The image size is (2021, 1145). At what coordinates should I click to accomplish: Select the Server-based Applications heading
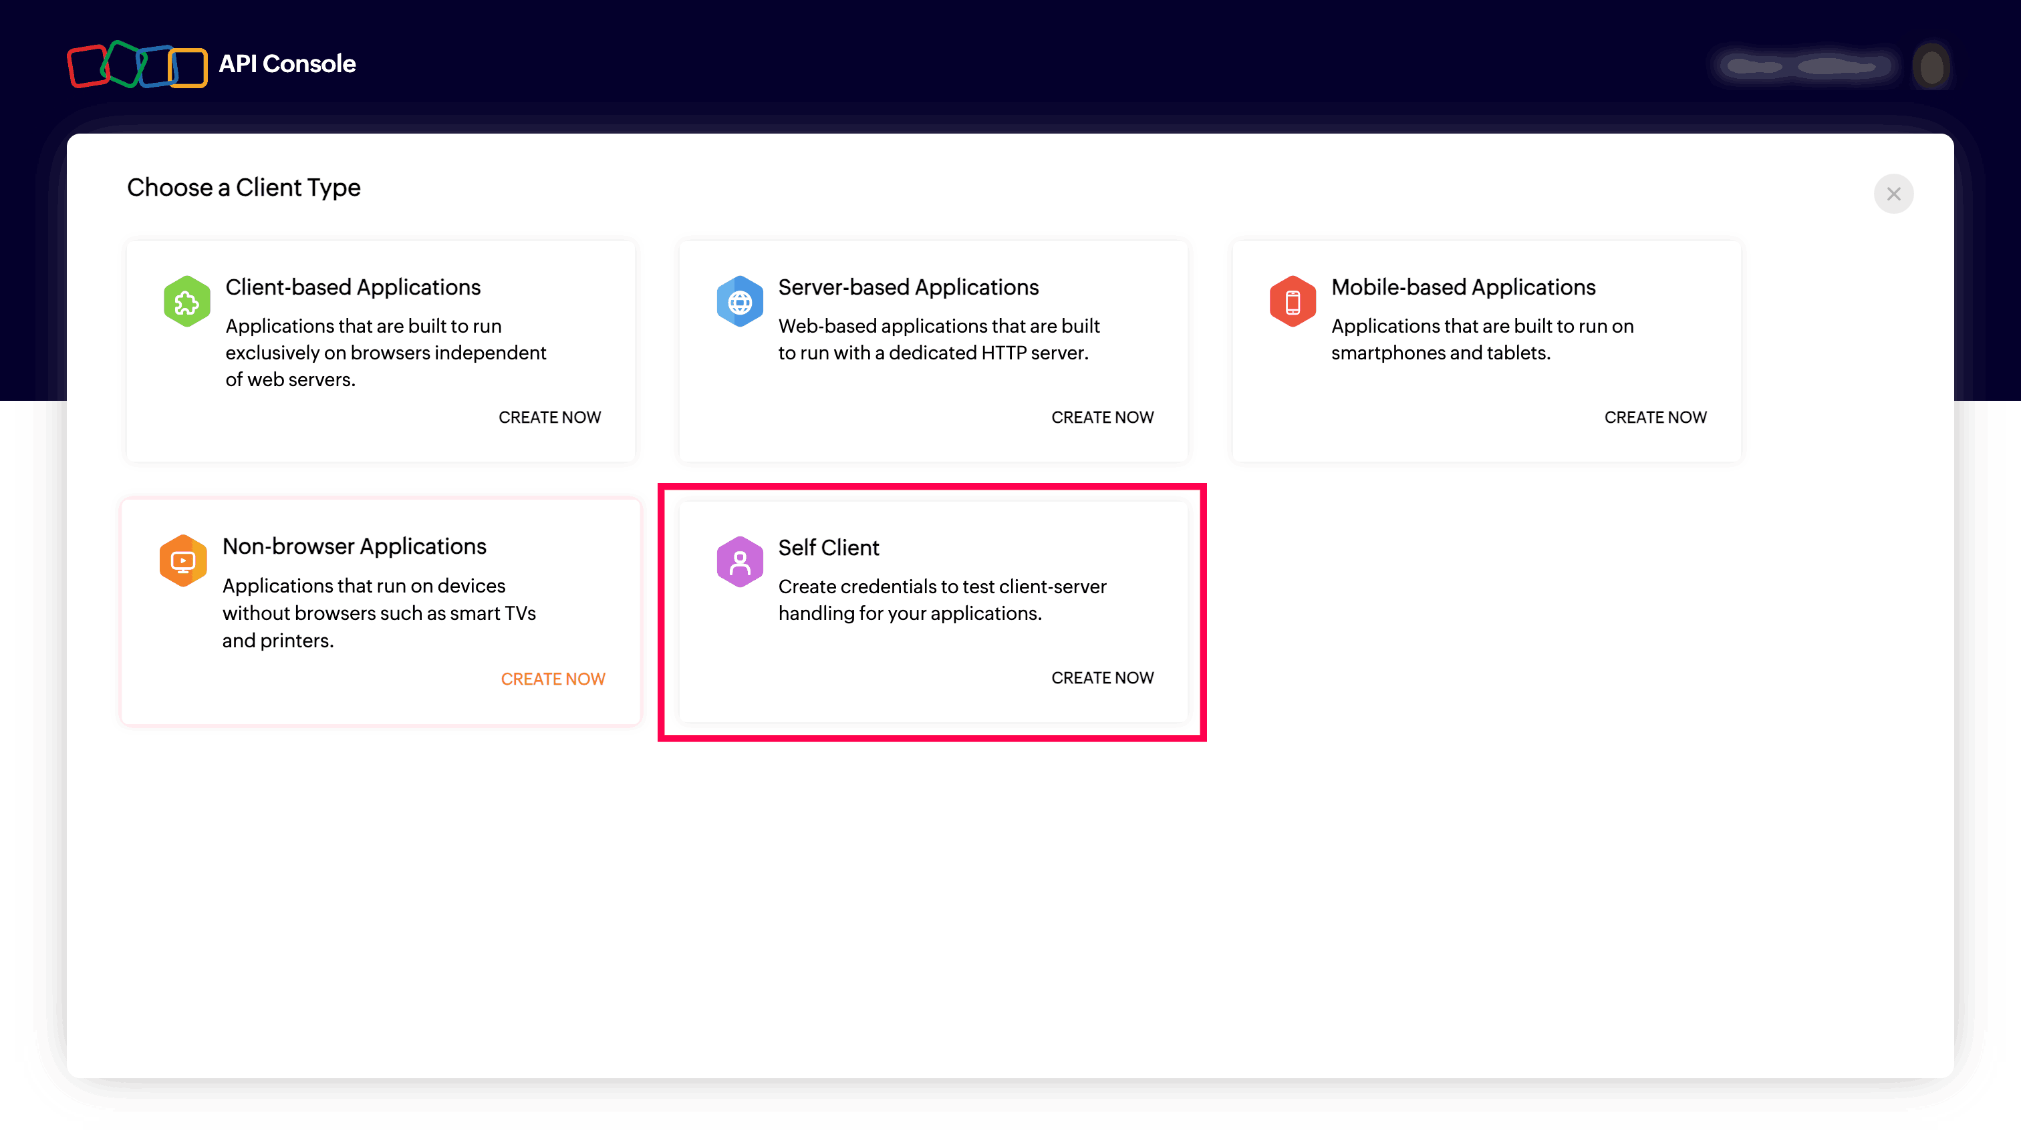(x=908, y=287)
